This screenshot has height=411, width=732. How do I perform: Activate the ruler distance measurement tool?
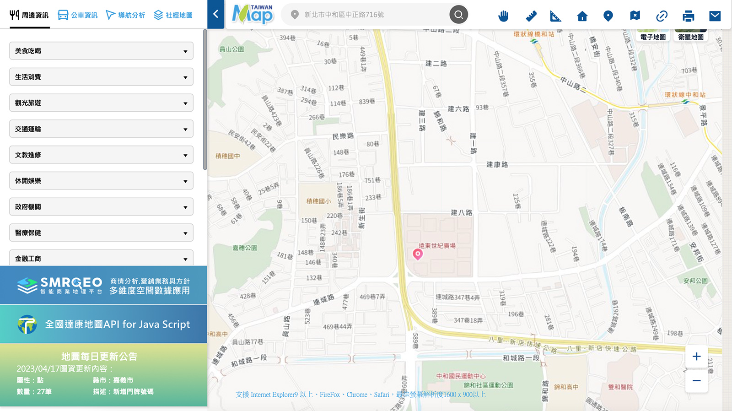click(x=531, y=16)
